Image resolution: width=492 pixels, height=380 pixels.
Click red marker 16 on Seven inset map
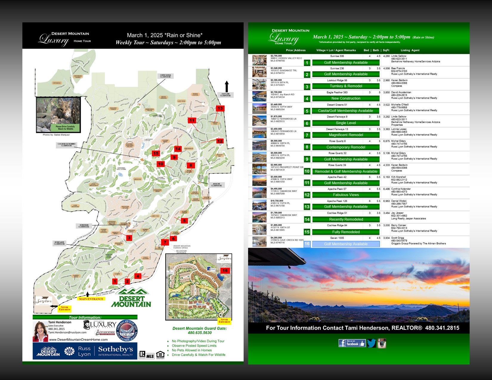(225, 271)
